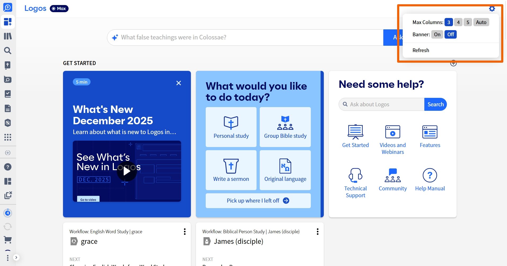Viewport: 507px width, 266px height.
Task: Open the dashboard home icon in sidebar
Action: (x=8, y=22)
